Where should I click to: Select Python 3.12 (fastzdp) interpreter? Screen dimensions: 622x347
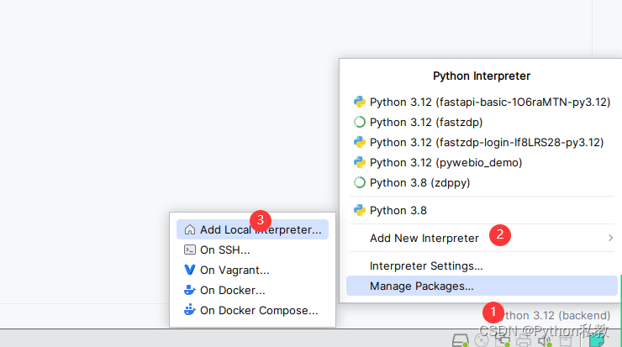tap(482, 122)
